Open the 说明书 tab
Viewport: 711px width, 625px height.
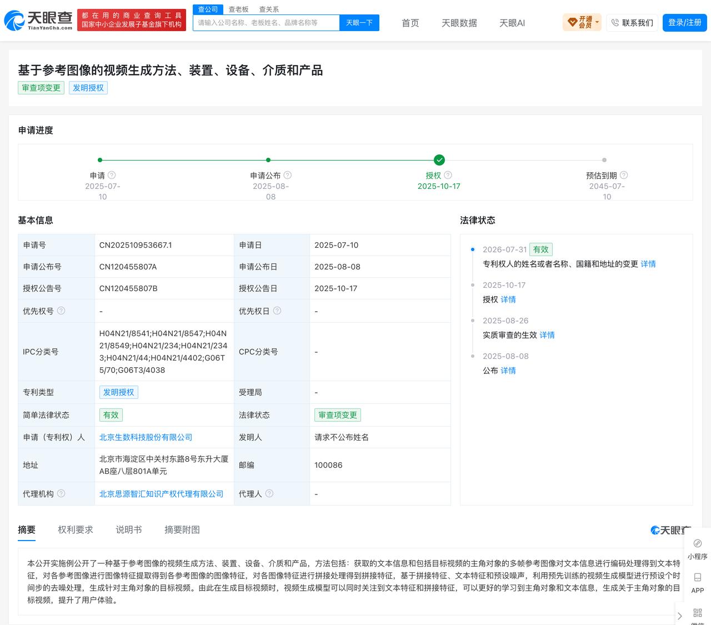[x=129, y=530]
